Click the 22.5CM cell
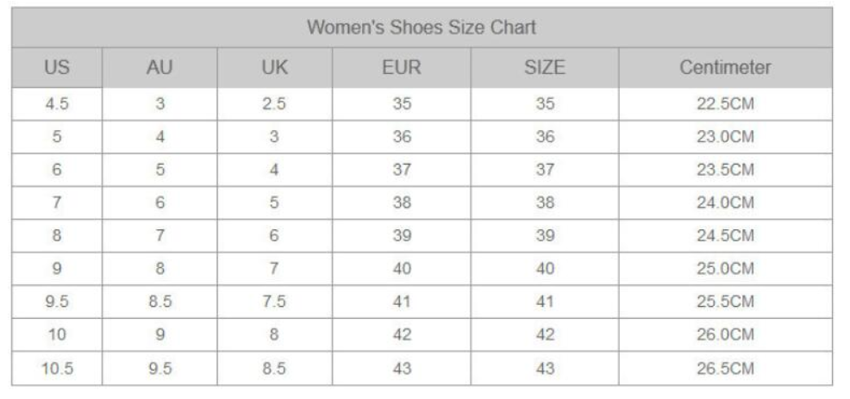 coord(725,104)
